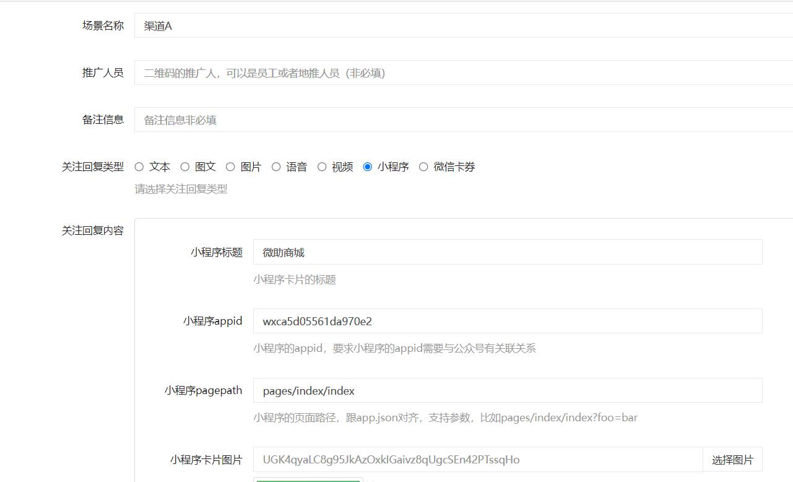793x482 pixels.
Task: Click the 小程序appid input field
Action: tap(508, 321)
